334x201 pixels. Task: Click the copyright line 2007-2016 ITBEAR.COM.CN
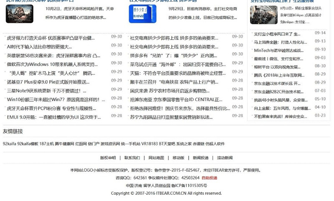(166, 193)
